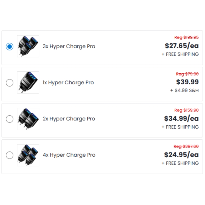Click the single charger product thumbnail
The image size is (205, 205).
click(x=28, y=82)
